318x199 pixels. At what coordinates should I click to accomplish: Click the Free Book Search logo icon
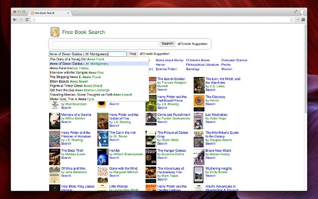tap(55, 32)
